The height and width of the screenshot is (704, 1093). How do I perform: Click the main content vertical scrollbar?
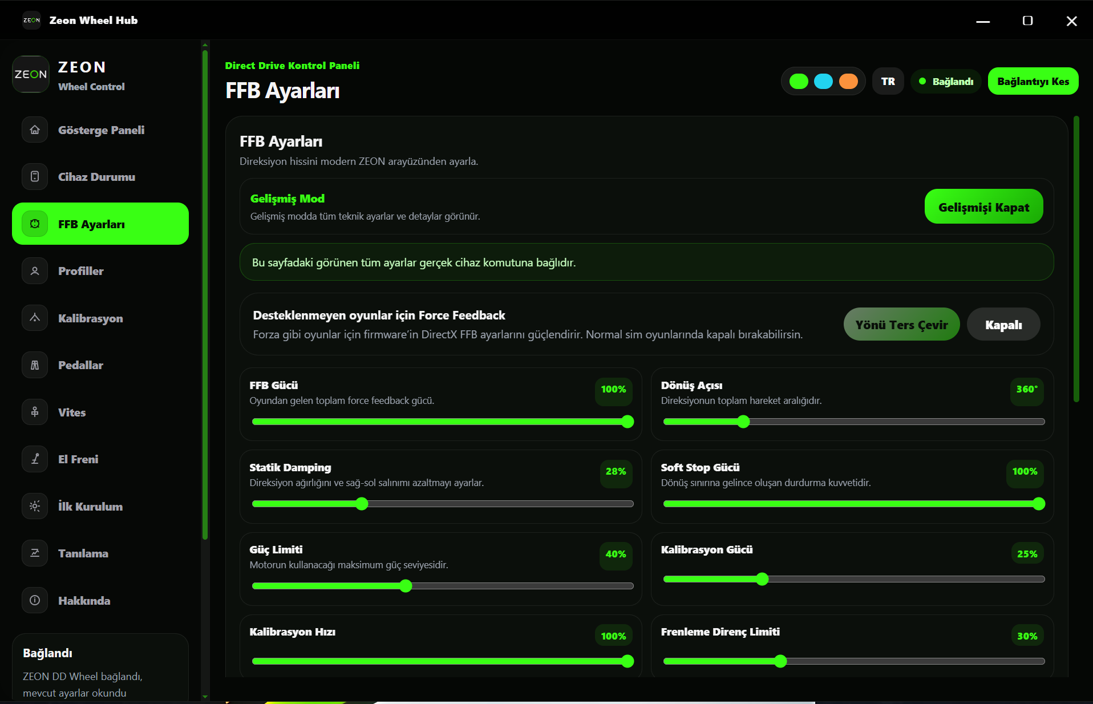tap(1076, 259)
